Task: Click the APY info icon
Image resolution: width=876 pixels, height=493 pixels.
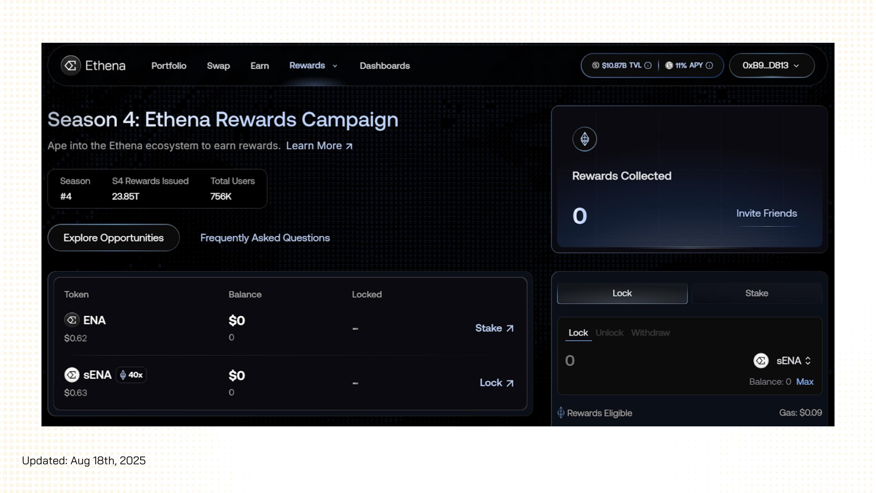Action: (x=709, y=66)
